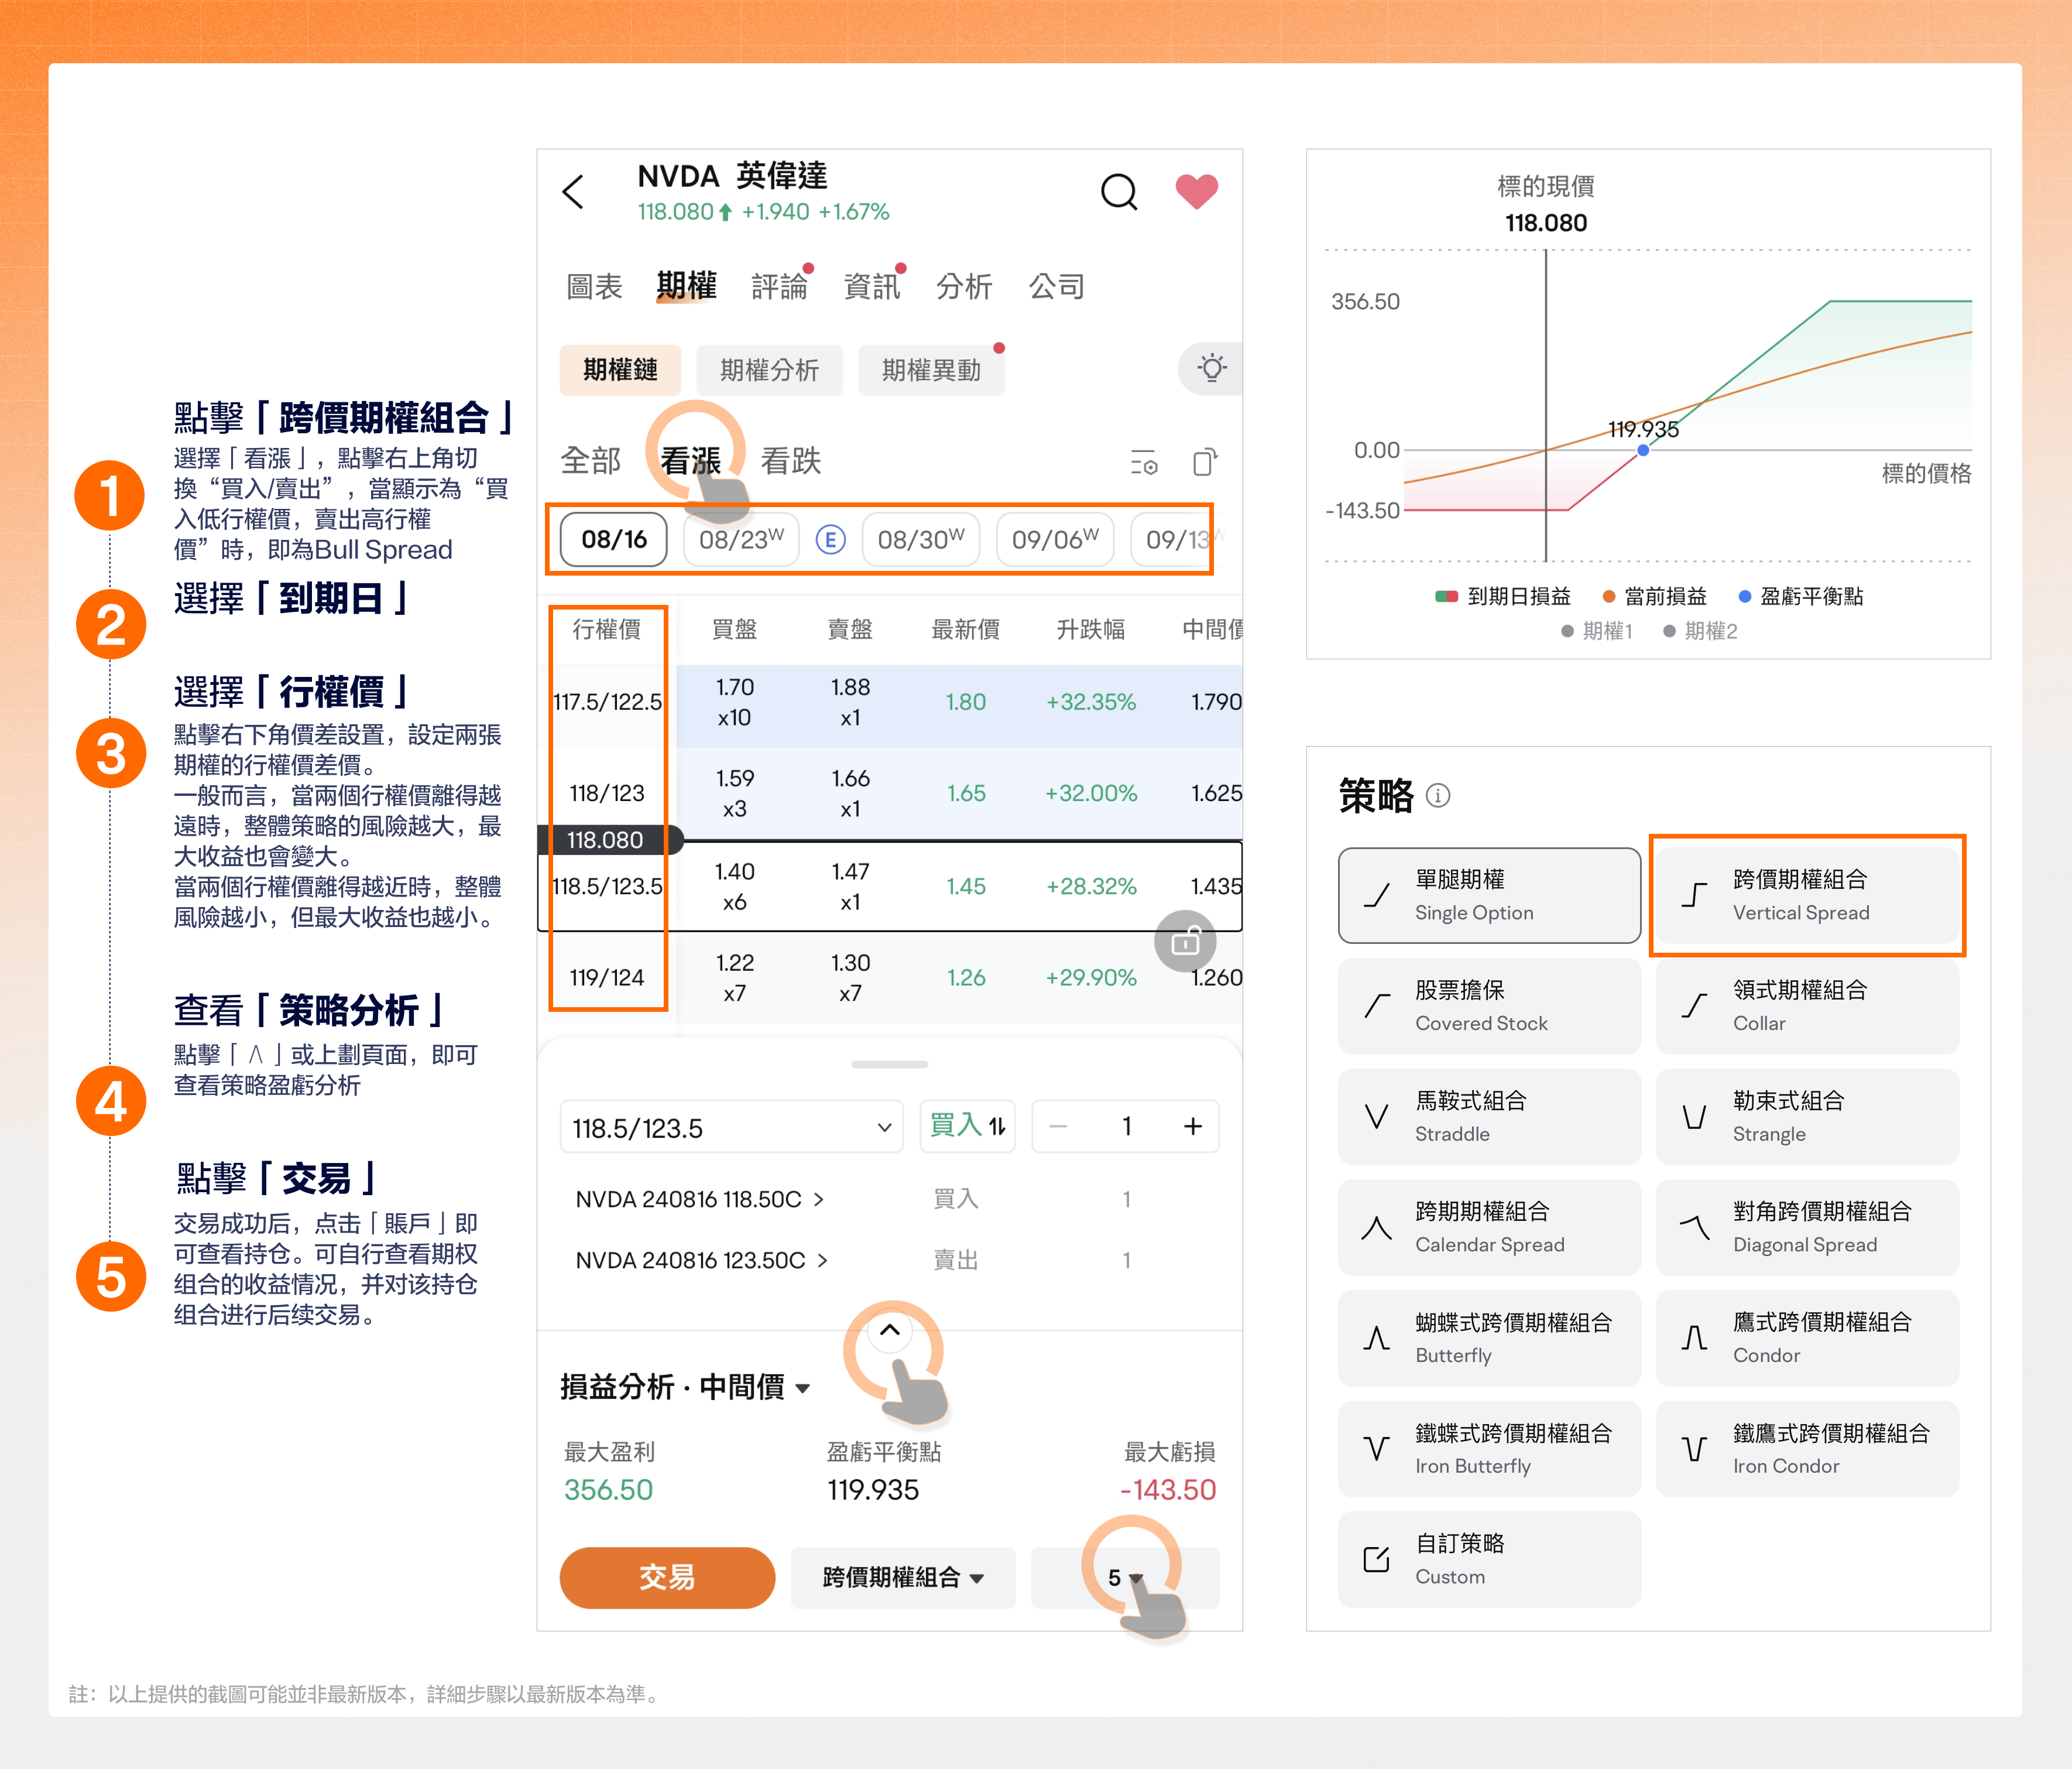
Task: Choose the 08/30 weekly expiry
Action: 920,540
